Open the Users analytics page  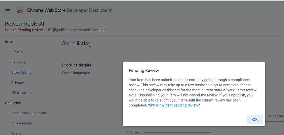(x=16, y=133)
